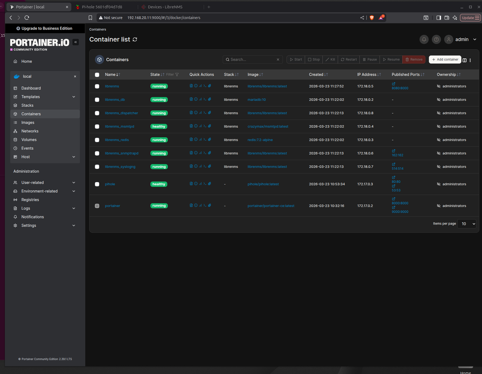Open console quick action for librenms_syslogng
This screenshot has height=374, width=482.
tap(205, 166)
